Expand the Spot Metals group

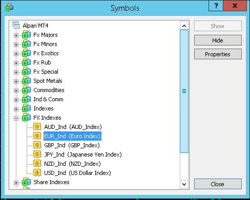(x=16, y=81)
